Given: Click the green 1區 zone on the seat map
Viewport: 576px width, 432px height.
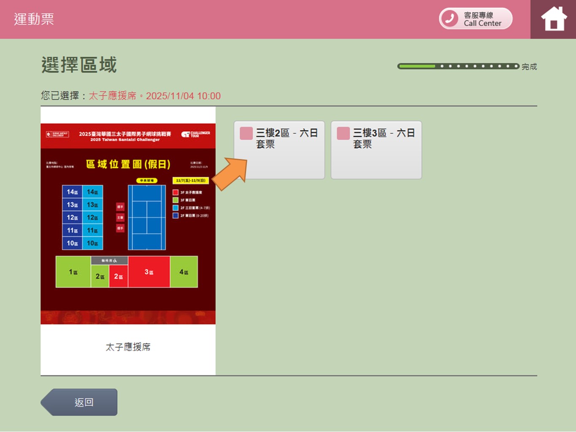Looking at the screenshot, I should [x=73, y=272].
